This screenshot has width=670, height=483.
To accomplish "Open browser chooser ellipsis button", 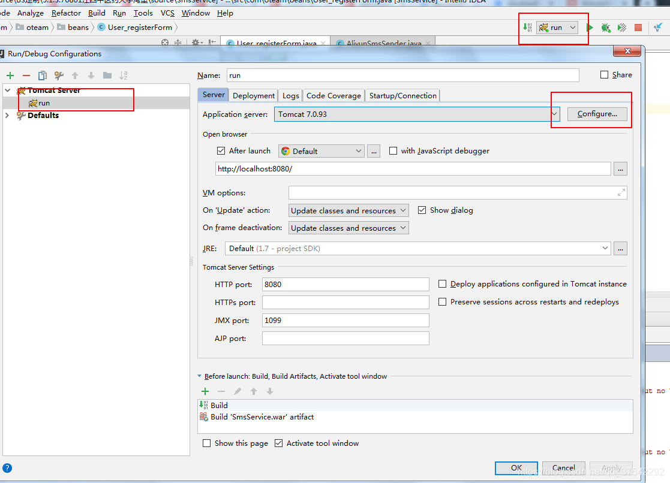I will click(374, 151).
